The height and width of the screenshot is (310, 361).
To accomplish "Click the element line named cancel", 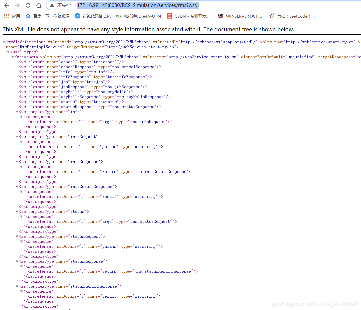I will click(72, 62).
